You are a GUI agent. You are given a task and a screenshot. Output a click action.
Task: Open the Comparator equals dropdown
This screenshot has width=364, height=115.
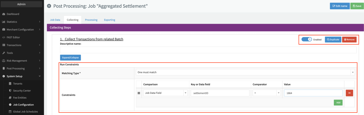pos(266,93)
